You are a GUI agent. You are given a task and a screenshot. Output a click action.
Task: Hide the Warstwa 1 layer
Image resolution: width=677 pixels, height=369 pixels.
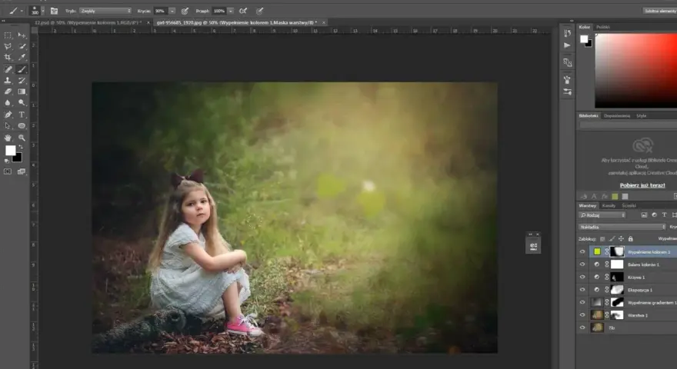click(x=582, y=315)
